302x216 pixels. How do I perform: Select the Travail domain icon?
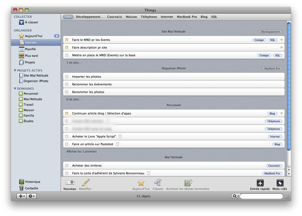click(x=21, y=105)
